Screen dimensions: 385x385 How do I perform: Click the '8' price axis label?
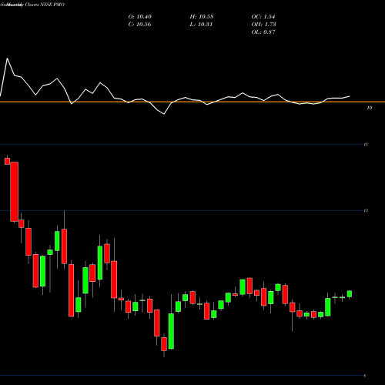point(365,376)
